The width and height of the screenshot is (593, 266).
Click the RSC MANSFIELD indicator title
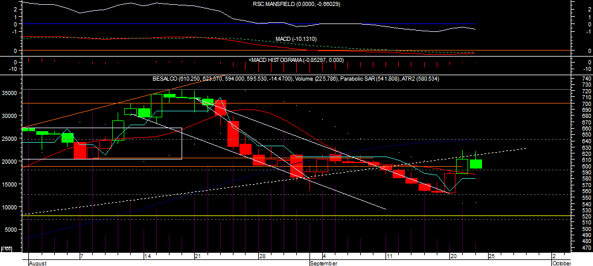click(x=296, y=4)
